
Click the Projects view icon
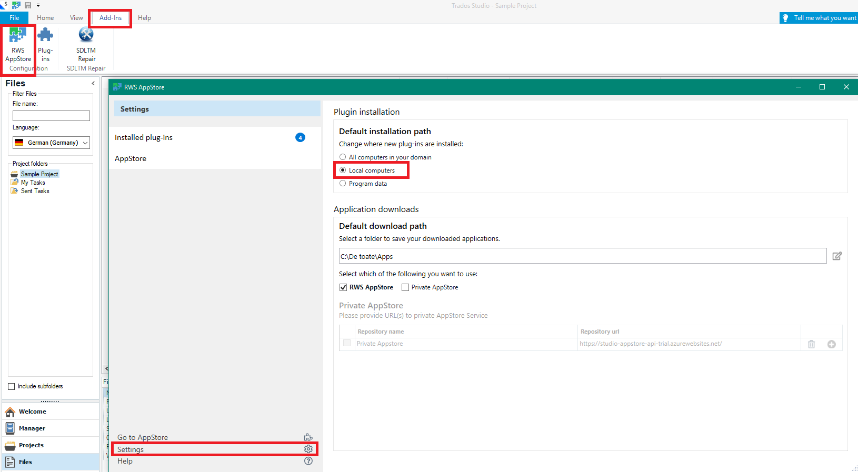coord(10,446)
